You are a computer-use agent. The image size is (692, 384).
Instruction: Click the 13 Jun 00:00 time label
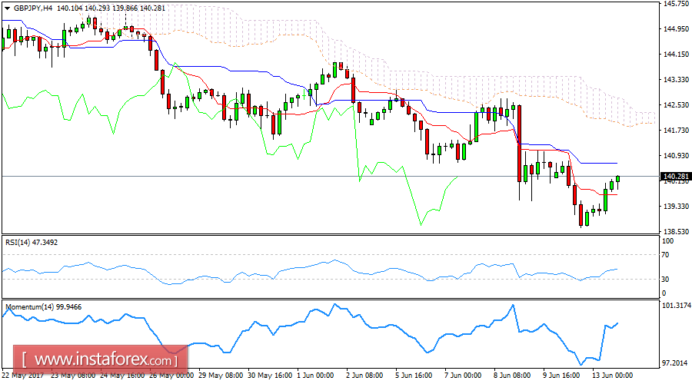tap(613, 376)
